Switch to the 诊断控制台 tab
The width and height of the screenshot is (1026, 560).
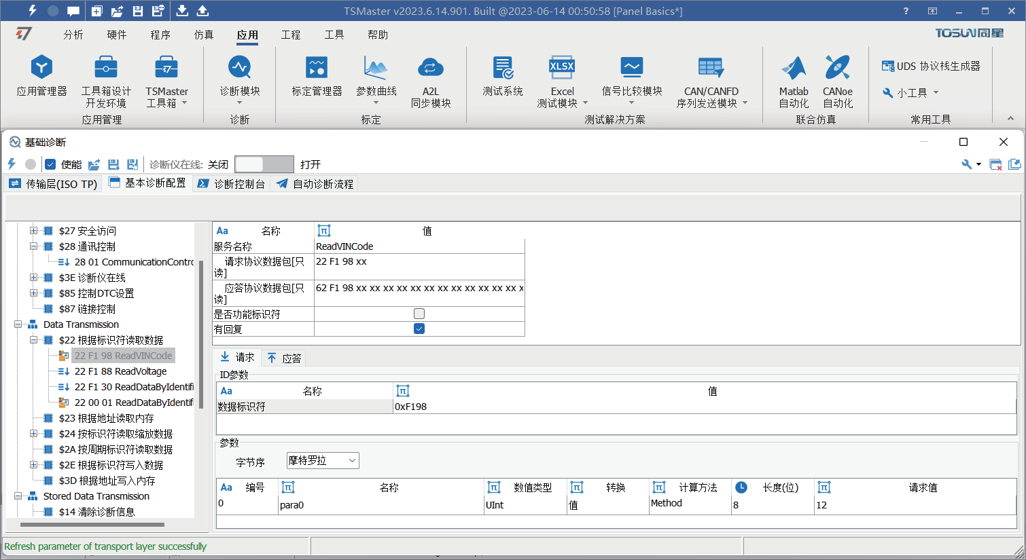232,184
